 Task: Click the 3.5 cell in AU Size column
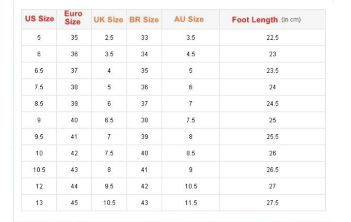pos(190,37)
